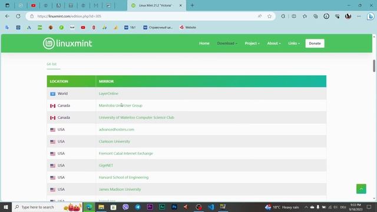Open Edge Settings and more (three dots)
This screenshot has width=377, height=212.
tap(359, 16)
